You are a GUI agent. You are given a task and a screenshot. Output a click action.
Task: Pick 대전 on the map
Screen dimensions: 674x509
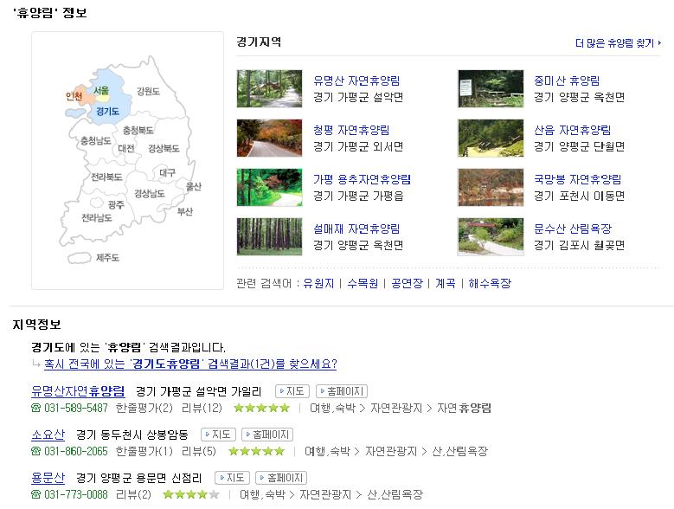pyautogui.click(x=126, y=148)
